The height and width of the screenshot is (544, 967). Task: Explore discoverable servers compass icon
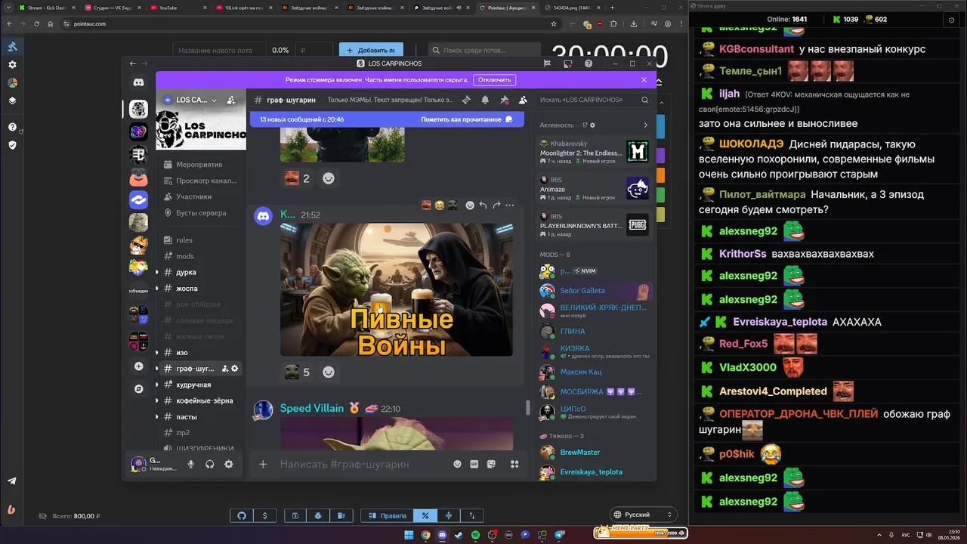(x=138, y=389)
